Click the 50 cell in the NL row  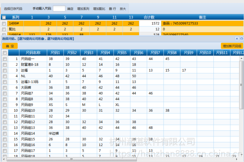[139, 76]
